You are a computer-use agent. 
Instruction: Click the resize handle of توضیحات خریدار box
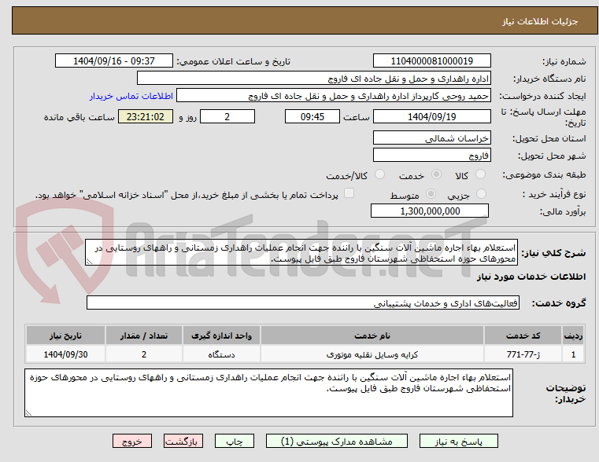28,412
